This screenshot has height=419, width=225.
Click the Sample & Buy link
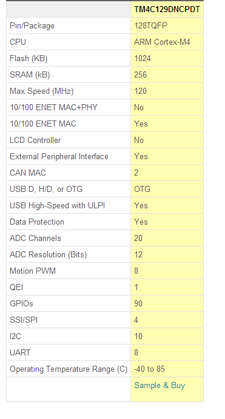(x=160, y=385)
